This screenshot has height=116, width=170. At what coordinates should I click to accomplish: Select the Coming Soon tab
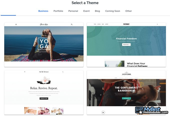112,11
